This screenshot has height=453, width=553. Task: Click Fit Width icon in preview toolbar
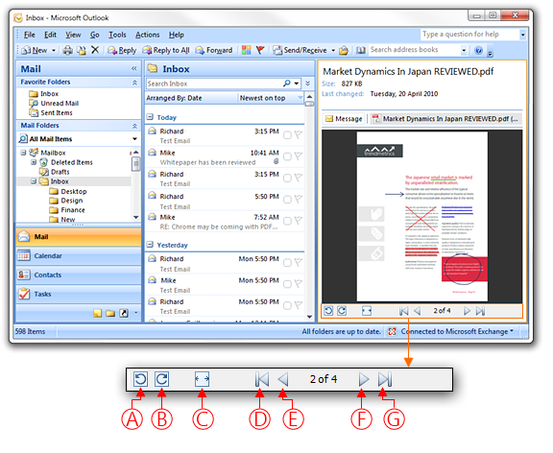point(367,311)
